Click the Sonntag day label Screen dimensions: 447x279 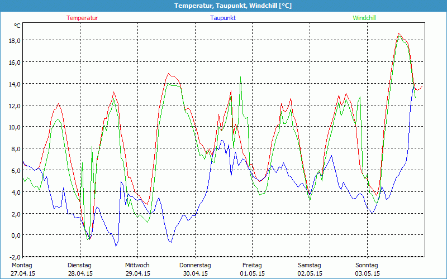367,266
